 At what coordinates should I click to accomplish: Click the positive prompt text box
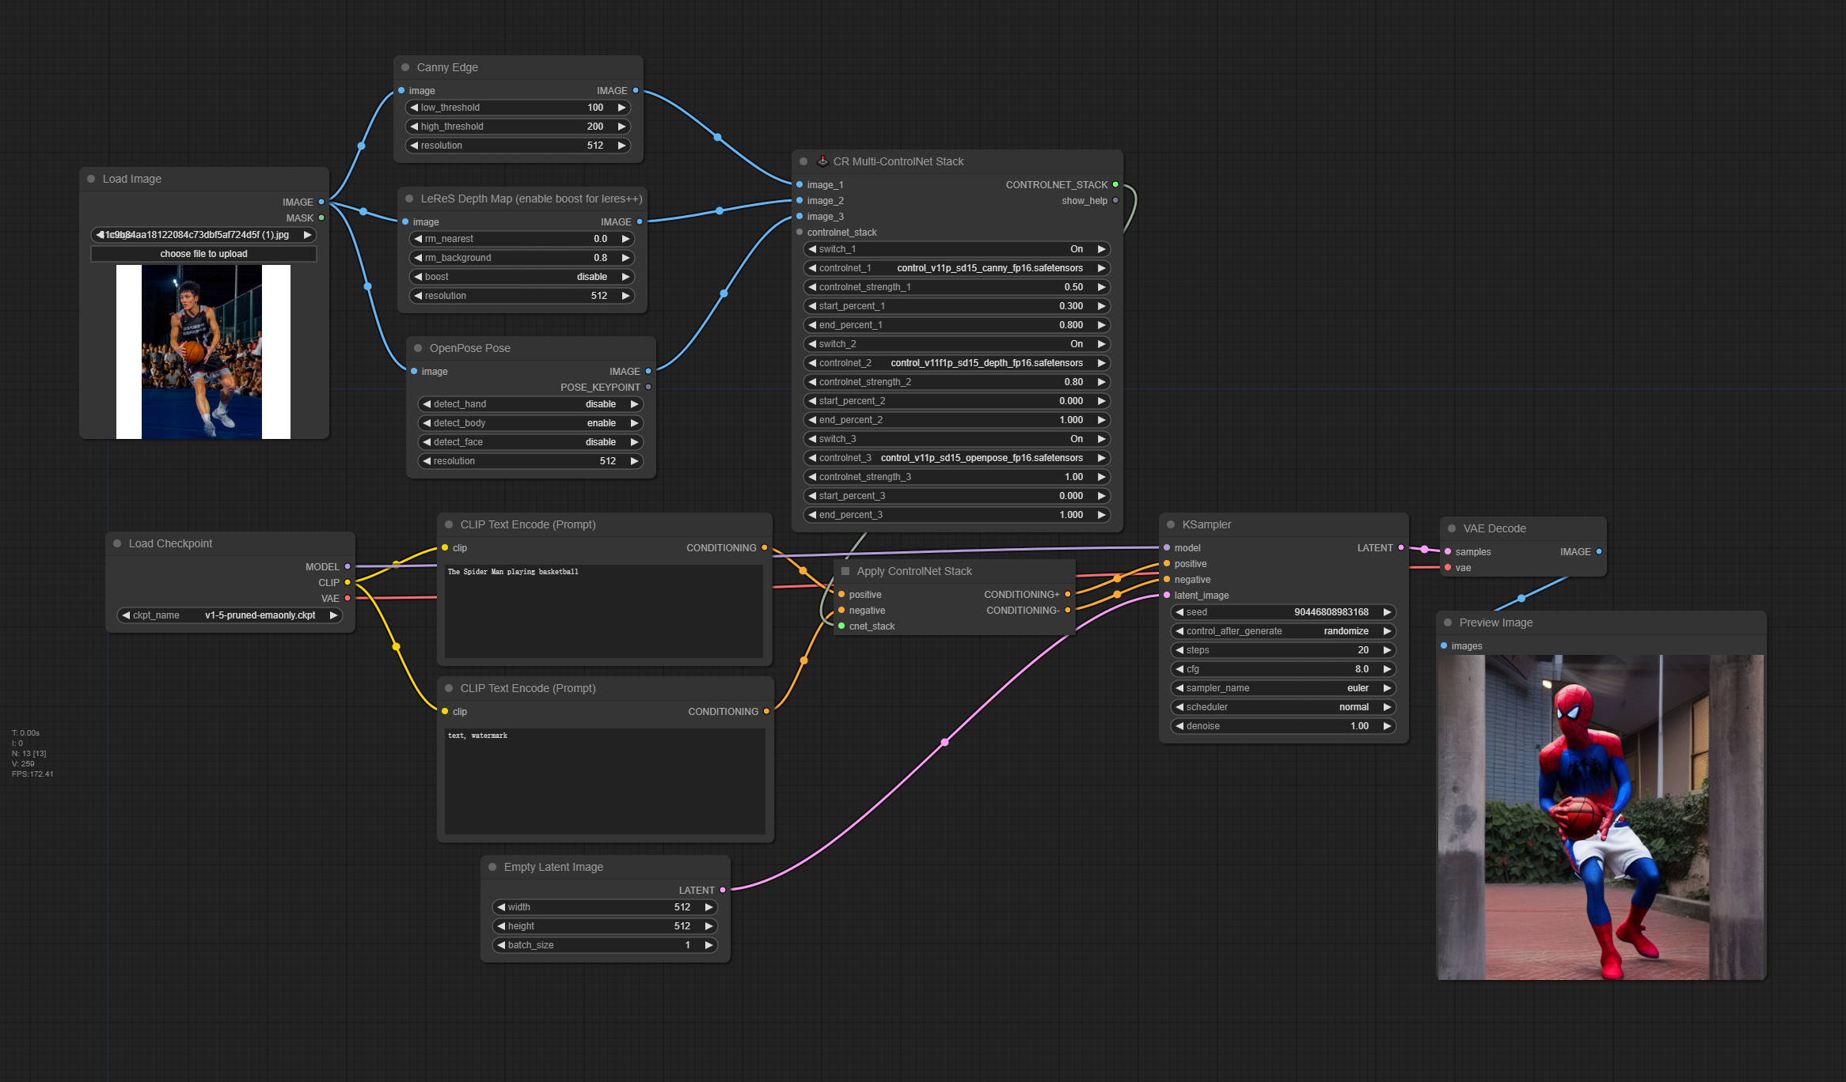(x=604, y=611)
